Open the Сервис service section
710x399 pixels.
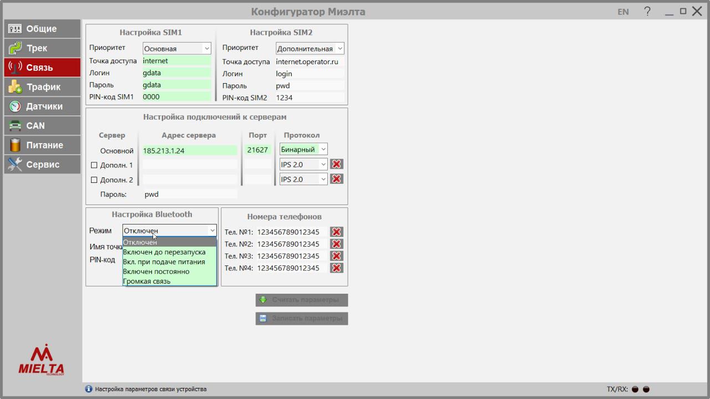(x=42, y=165)
